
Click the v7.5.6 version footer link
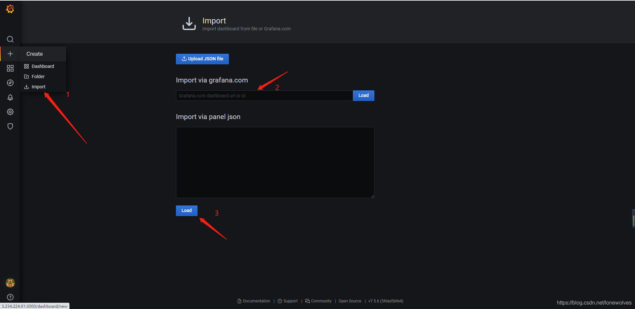tap(386, 301)
